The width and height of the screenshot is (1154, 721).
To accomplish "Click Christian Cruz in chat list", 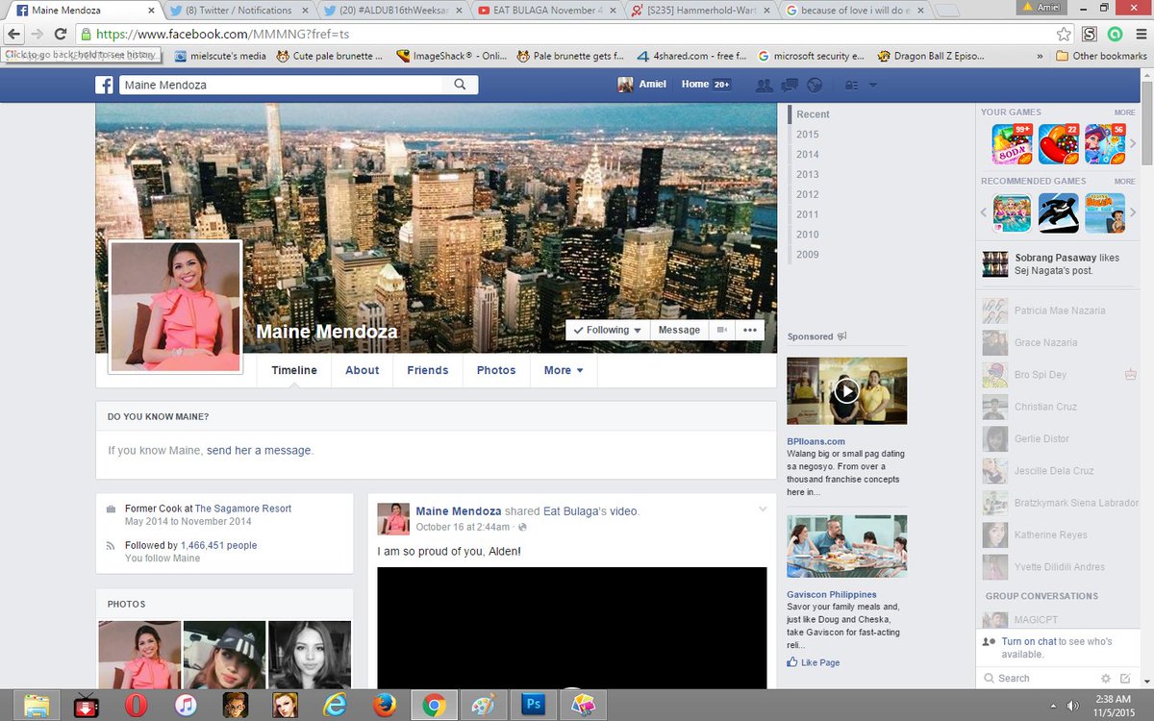I will pyautogui.click(x=1045, y=407).
